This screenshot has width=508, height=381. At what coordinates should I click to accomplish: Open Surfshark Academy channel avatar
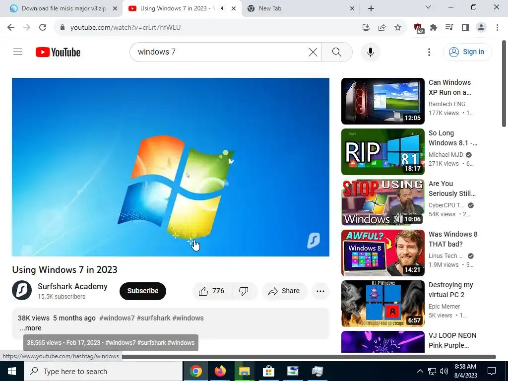point(22,290)
